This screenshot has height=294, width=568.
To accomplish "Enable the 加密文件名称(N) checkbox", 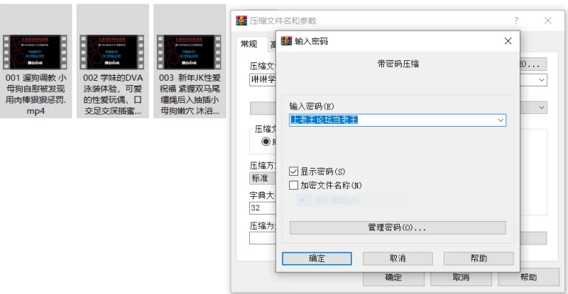I will pos(294,186).
